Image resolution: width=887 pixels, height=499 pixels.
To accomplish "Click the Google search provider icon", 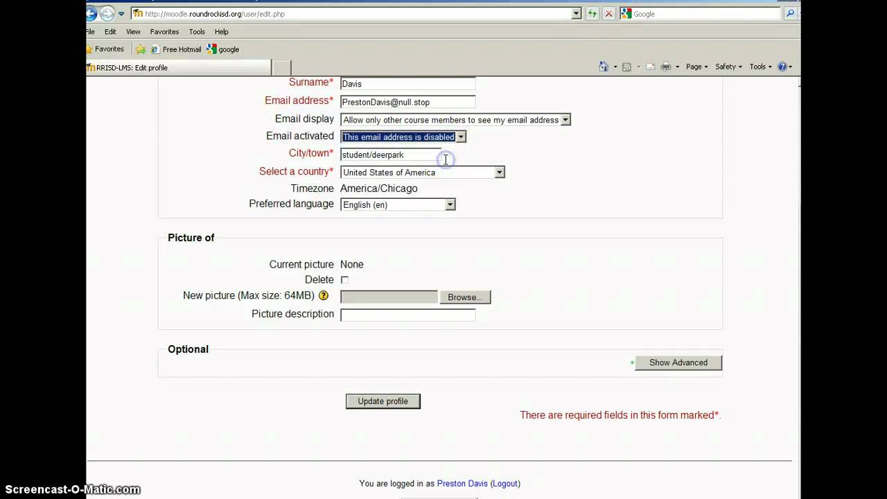I will pos(626,13).
